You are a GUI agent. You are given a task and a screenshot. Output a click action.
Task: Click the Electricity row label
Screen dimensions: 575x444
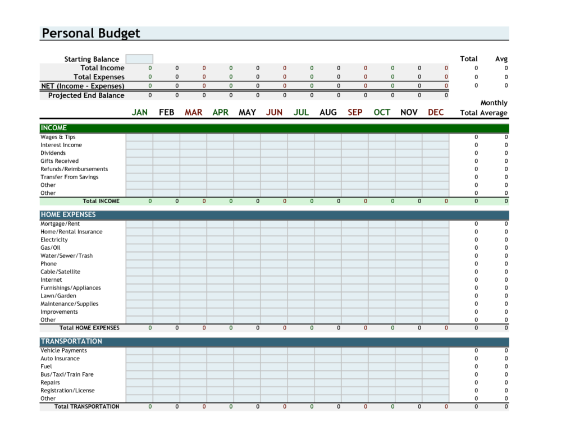(x=54, y=240)
